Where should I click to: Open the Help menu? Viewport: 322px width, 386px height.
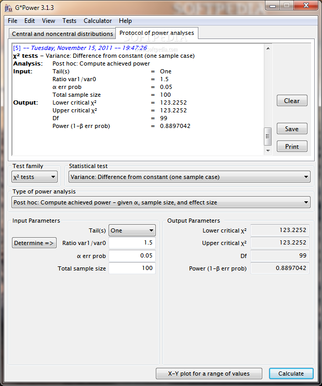(x=125, y=21)
